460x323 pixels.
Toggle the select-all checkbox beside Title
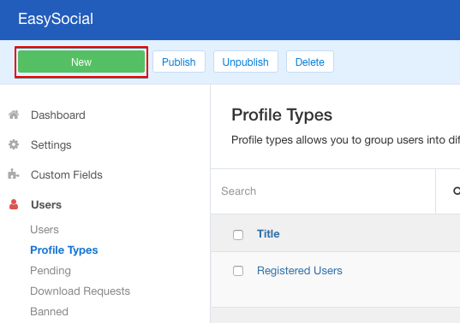[x=238, y=235]
